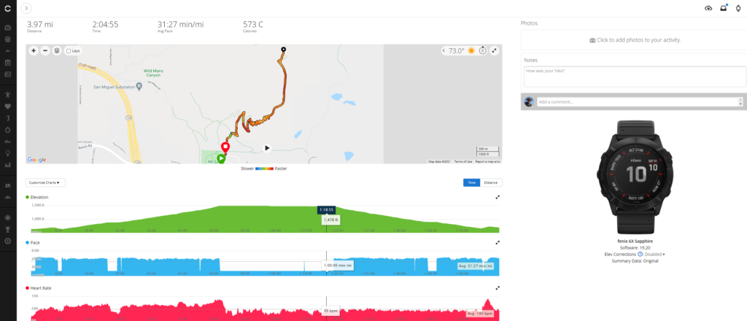Viewport: 747px width, 321px height.
Task: Expand Elevation chart to full size
Action: 498,197
